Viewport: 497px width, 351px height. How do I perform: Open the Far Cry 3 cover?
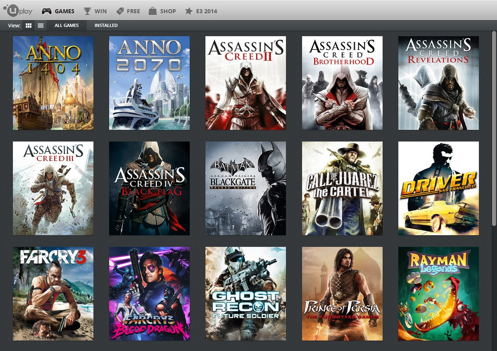[53, 294]
